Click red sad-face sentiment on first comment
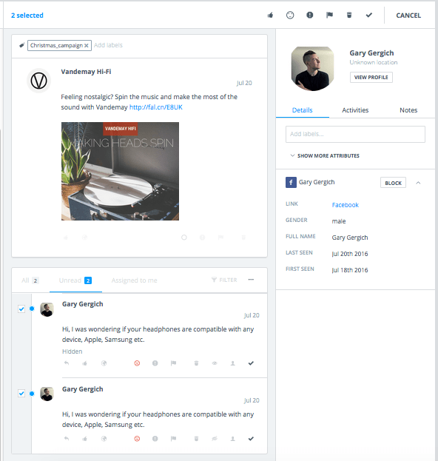 point(137,363)
